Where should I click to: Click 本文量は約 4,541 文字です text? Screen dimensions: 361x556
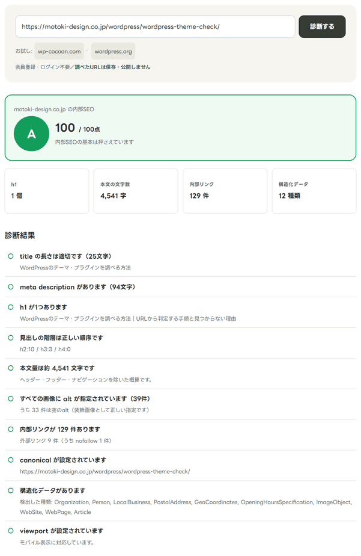[57, 368]
